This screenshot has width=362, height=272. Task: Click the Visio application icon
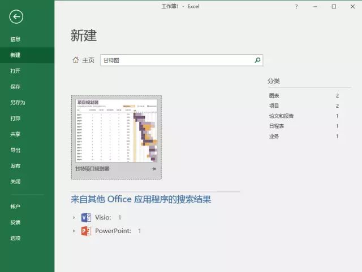86,217
